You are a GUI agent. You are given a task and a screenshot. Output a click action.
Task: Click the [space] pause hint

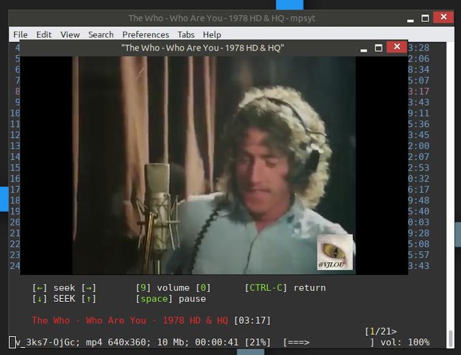click(171, 299)
